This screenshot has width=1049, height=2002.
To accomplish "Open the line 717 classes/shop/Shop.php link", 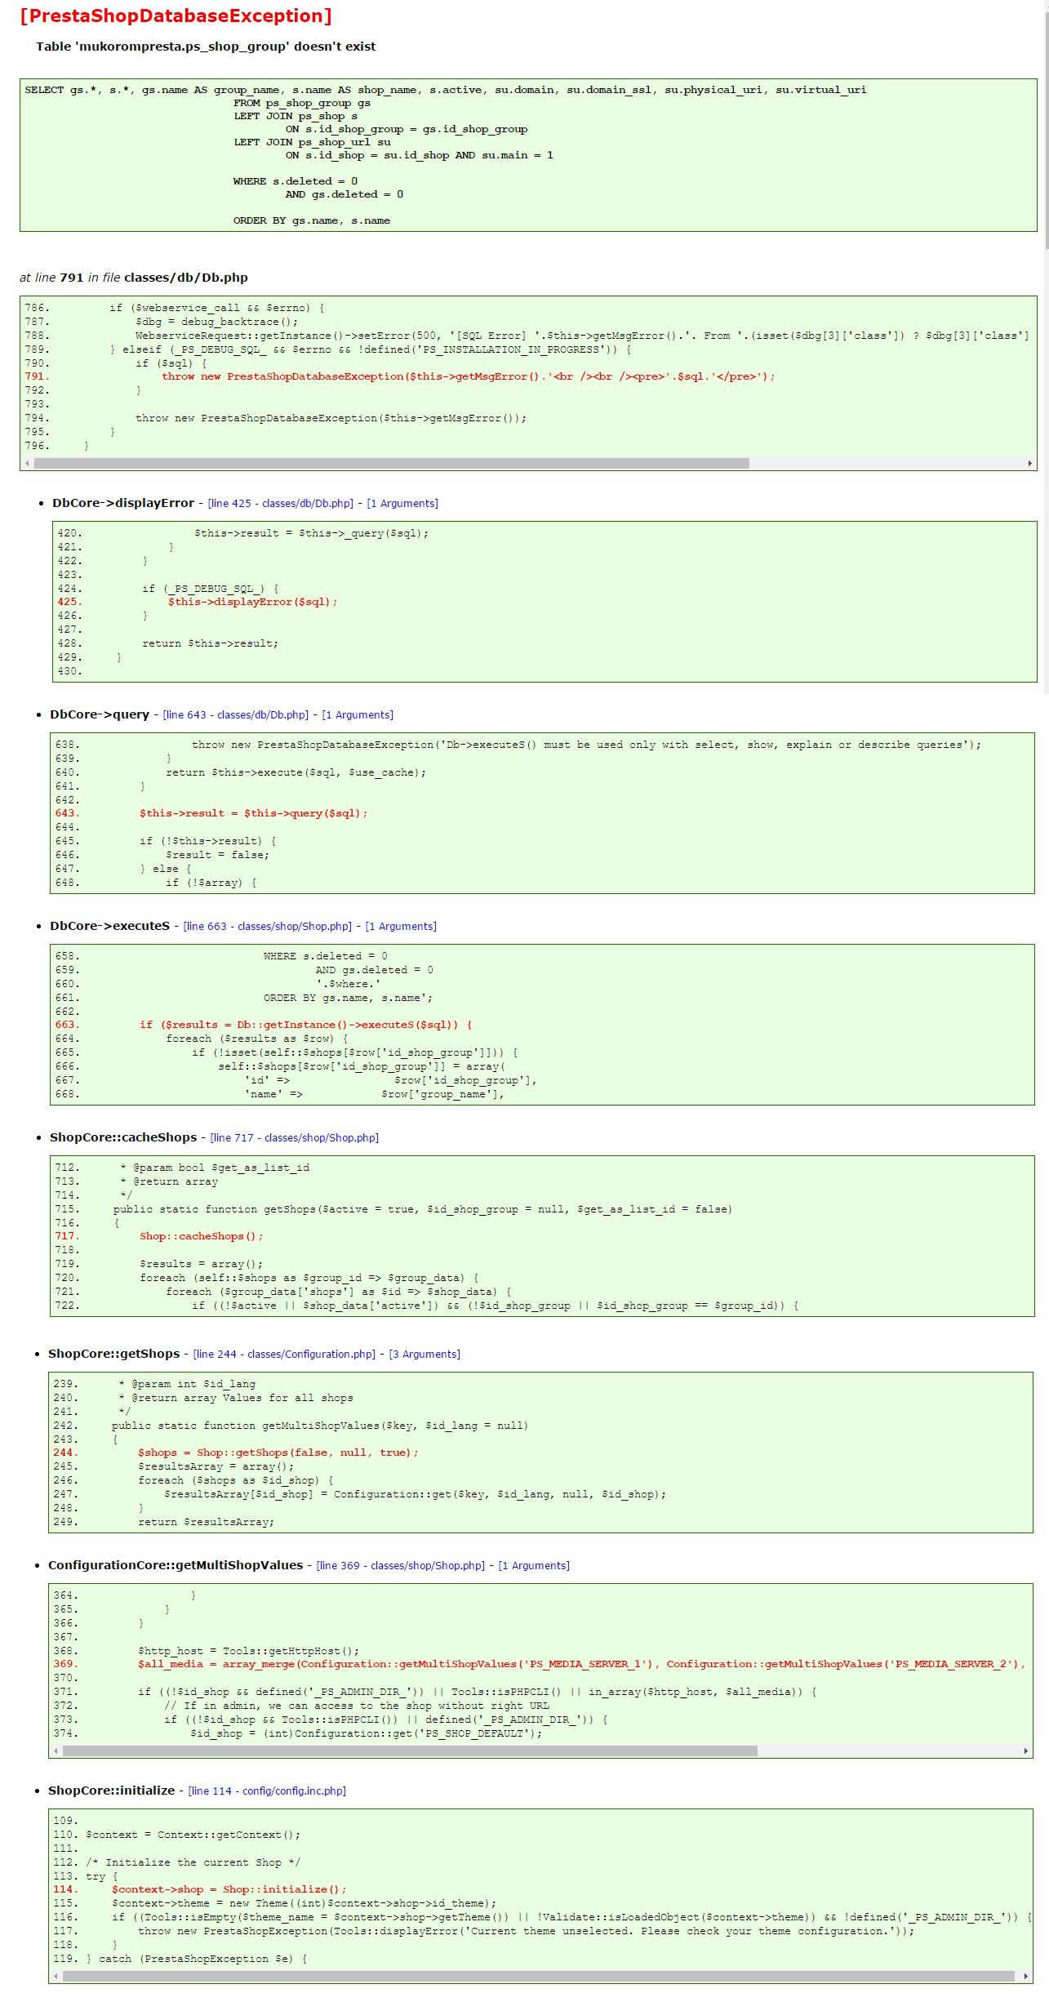I will 295,1137.
